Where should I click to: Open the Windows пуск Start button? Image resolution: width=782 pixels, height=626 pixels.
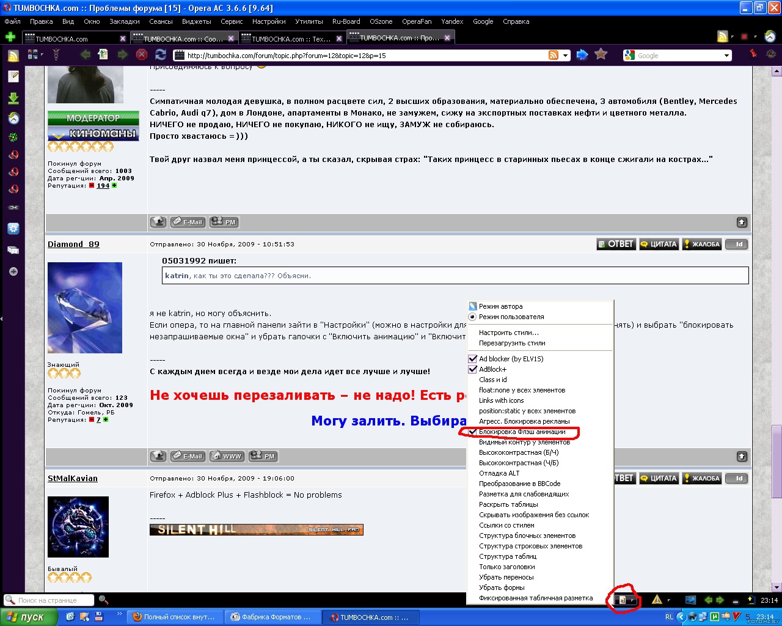28,617
